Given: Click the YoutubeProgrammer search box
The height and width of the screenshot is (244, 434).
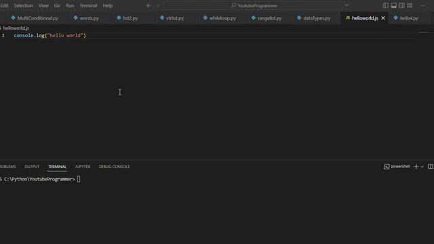Looking at the screenshot, I should [x=256, y=5].
